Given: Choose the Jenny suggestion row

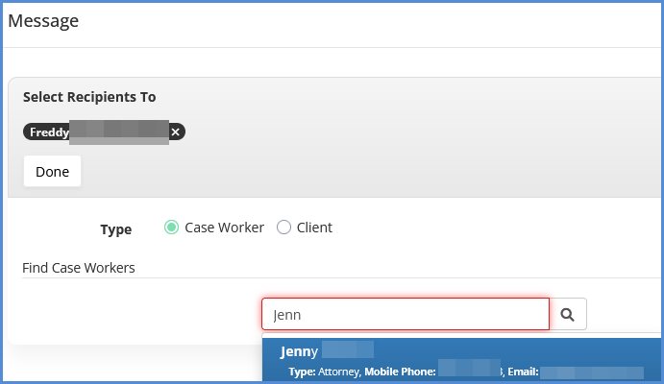Looking at the screenshot, I should 461,359.
